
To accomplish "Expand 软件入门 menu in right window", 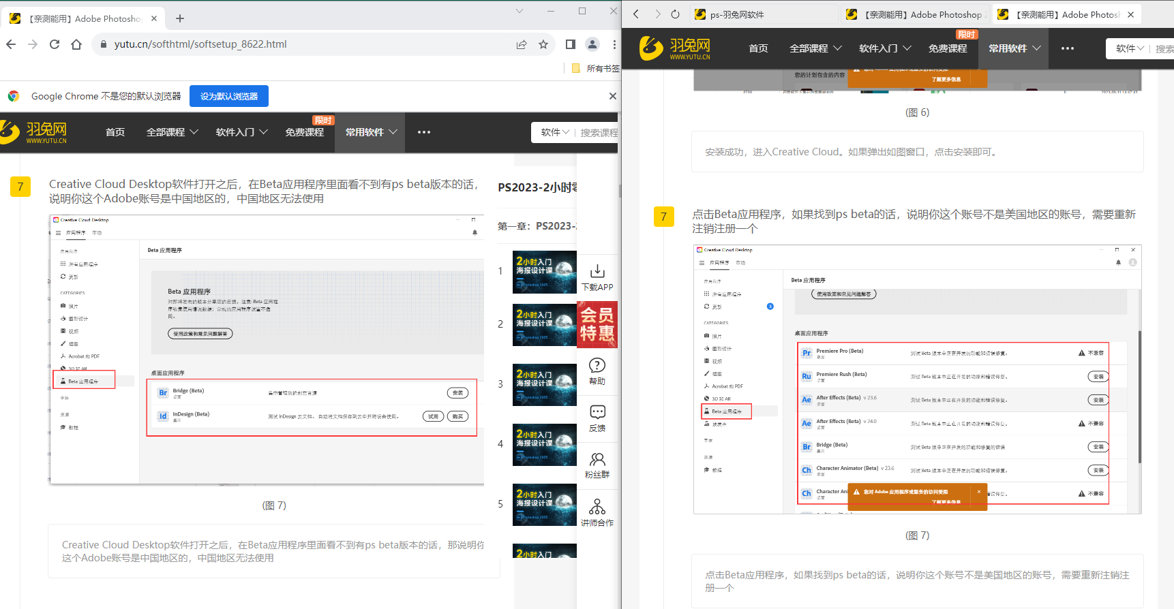I will click(885, 48).
